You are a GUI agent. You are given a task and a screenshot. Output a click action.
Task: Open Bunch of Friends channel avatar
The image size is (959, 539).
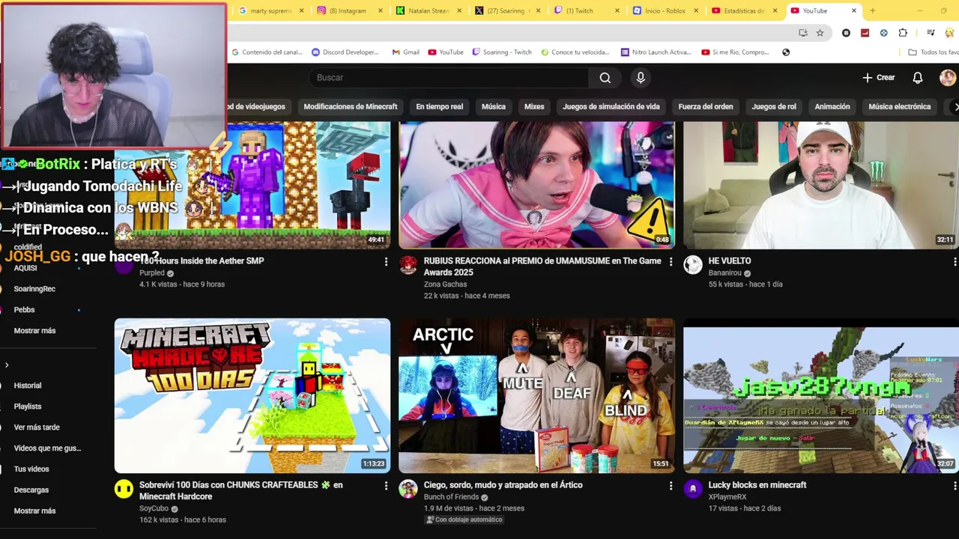click(x=408, y=489)
